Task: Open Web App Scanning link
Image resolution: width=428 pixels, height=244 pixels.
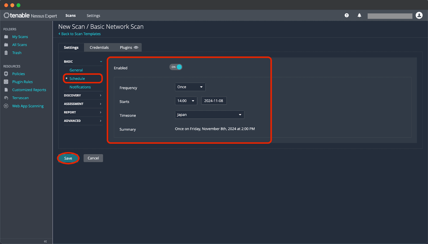Action: click(x=28, y=106)
